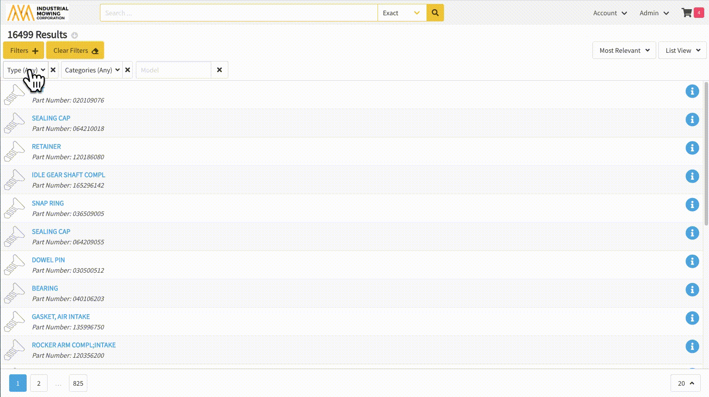Click DOWEL PIN part thumbnail image
This screenshot has width=709, height=397.
14,265
